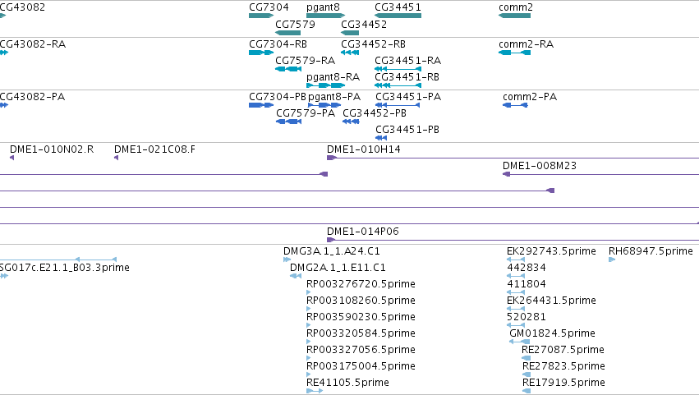Click the RP003320584.5prime EST label
Viewport: 699px width, 395px height.
point(361,333)
